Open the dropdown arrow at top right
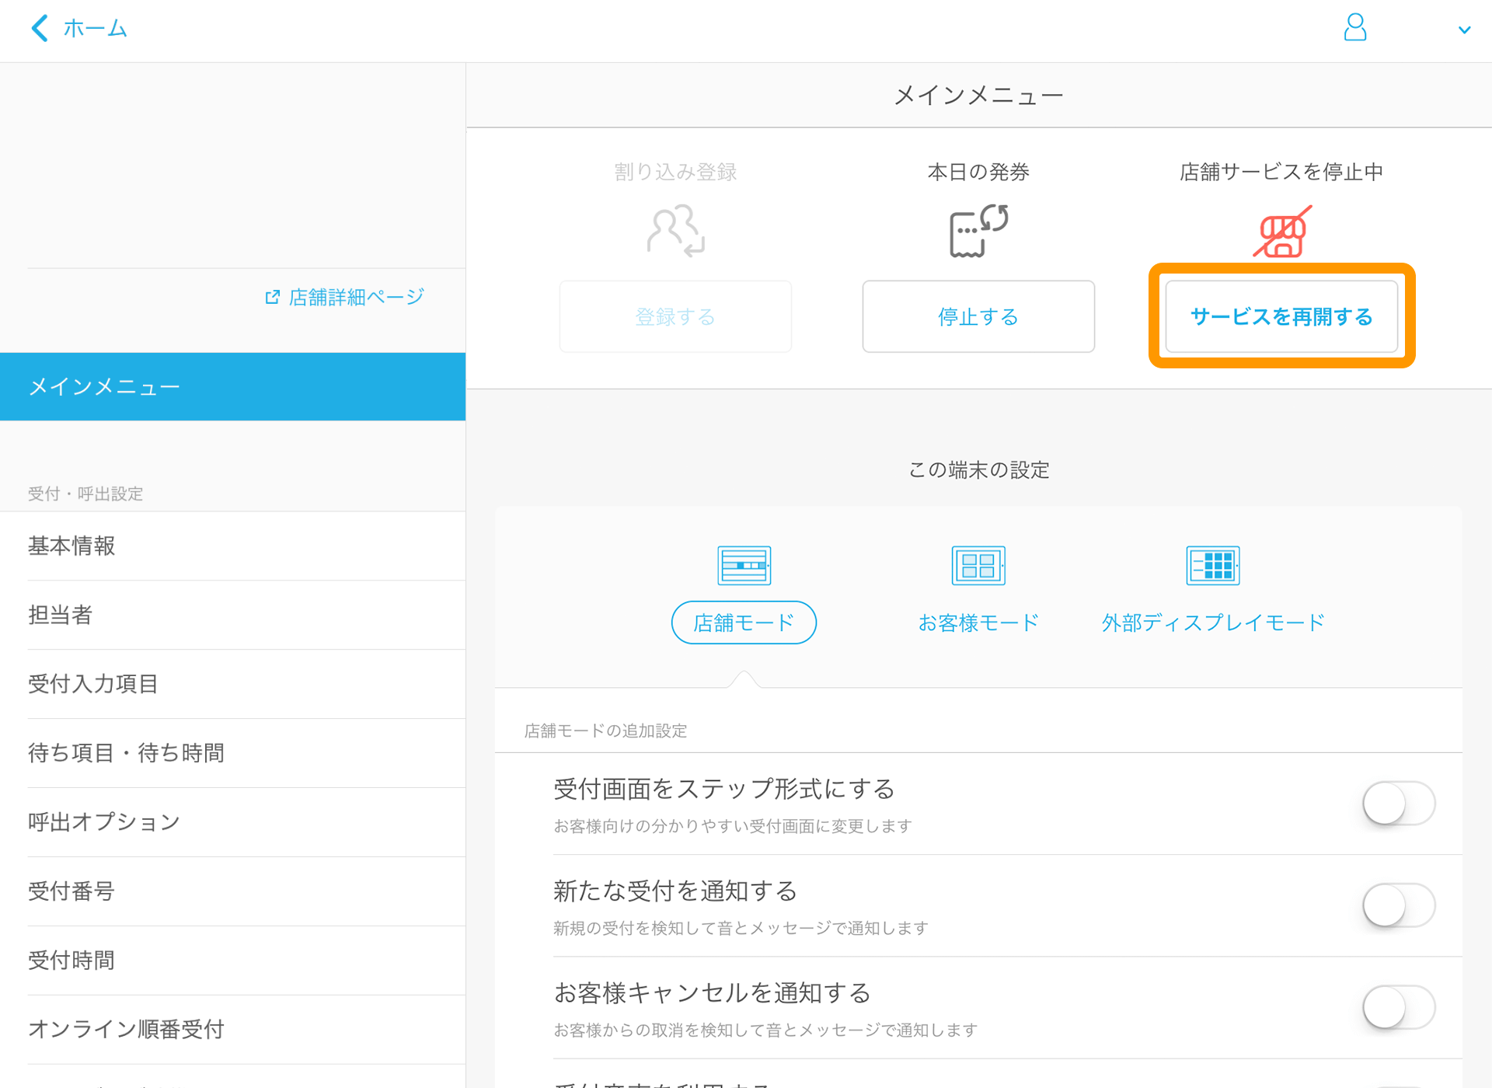This screenshot has width=1492, height=1088. coord(1465,30)
